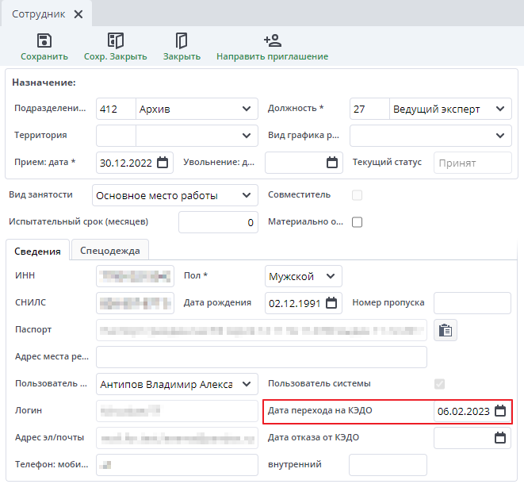Toggle Пользователь системы checkbox
Image resolution: width=524 pixels, height=484 pixels.
click(x=439, y=384)
